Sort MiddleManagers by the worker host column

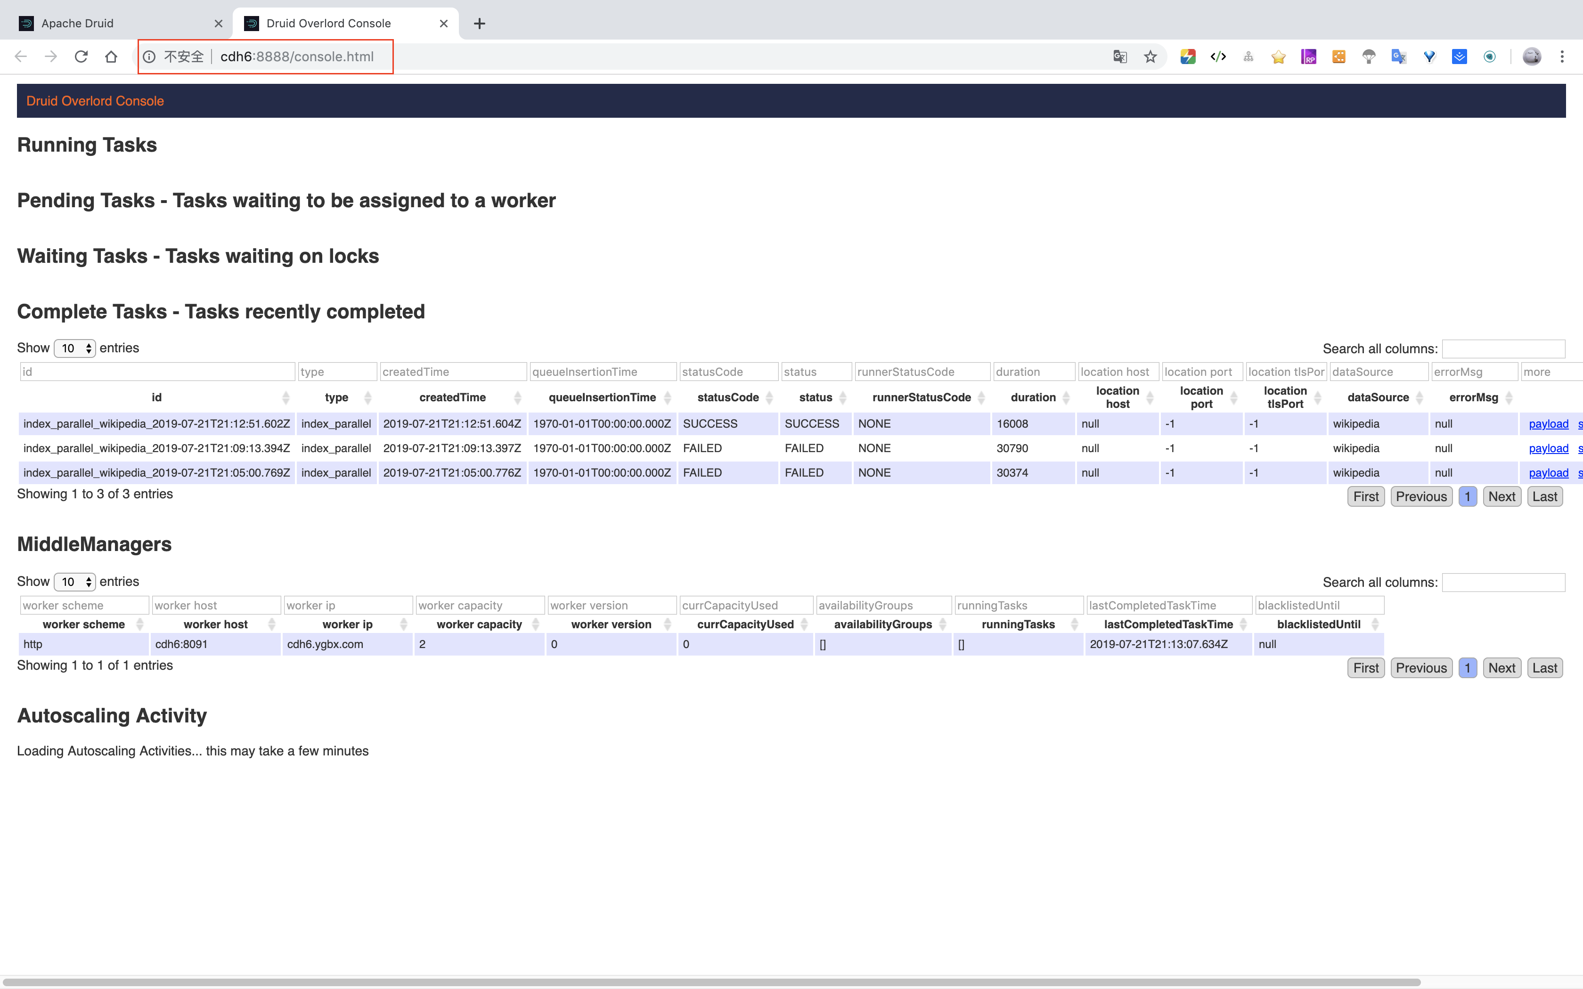tap(216, 624)
